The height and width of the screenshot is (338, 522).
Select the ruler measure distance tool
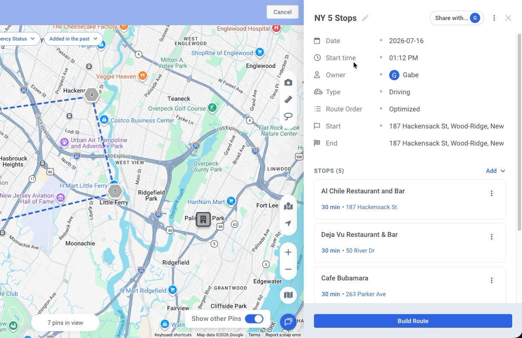coord(288,99)
